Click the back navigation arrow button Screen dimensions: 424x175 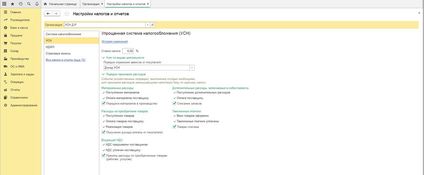(48, 13)
